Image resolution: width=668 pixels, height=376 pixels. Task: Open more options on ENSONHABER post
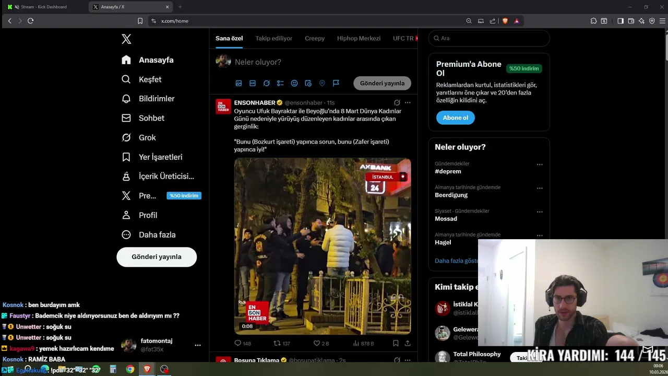tap(408, 103)
